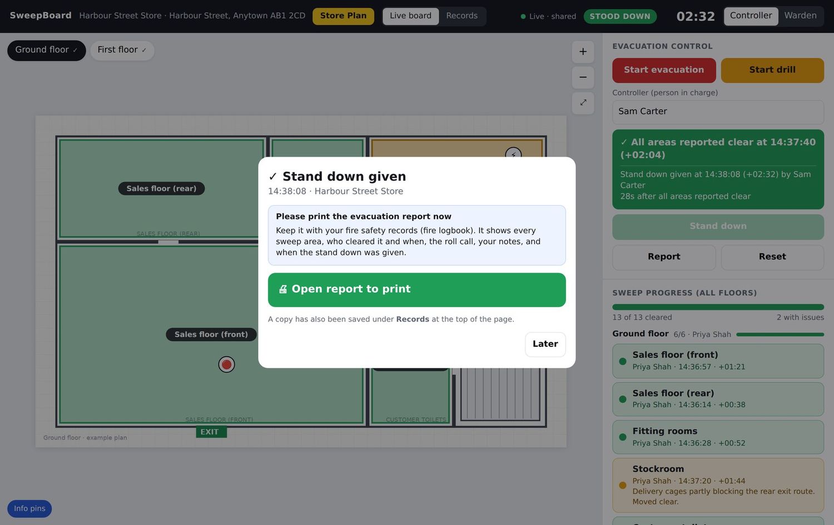Click the '13 of 13 cleared' text
This screenshot has height=525, width=834.
[642, 318]
